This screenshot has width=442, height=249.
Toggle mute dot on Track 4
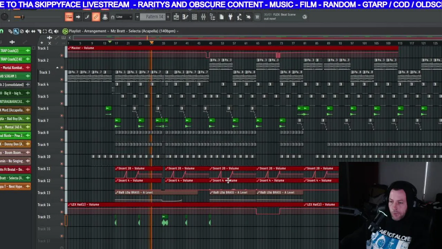tap(62, 92)
